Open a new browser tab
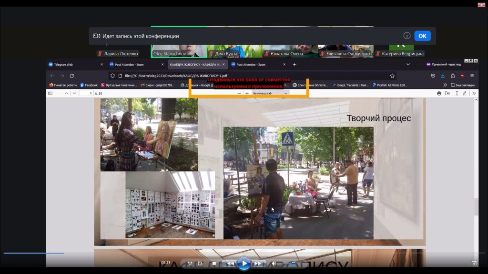Image resolution: width=488 pixels, height=274 pixels. click(295, 64)
